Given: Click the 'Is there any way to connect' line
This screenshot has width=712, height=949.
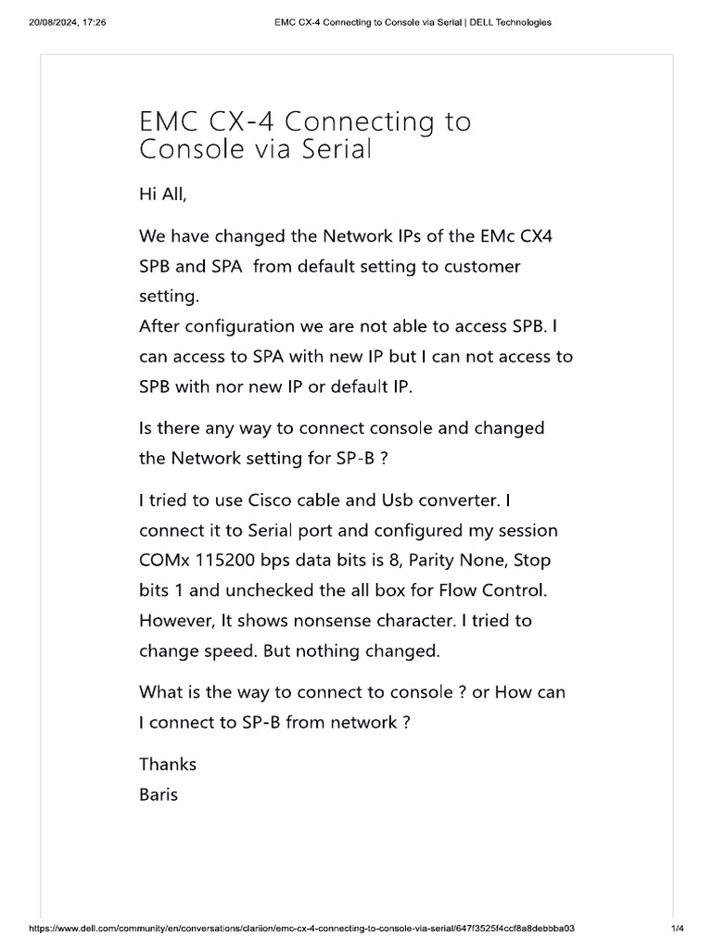Looking at the screenshot, I should coord(341,428).
